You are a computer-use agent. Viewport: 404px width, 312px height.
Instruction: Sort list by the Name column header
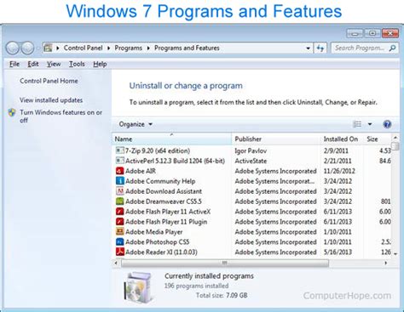172,139
